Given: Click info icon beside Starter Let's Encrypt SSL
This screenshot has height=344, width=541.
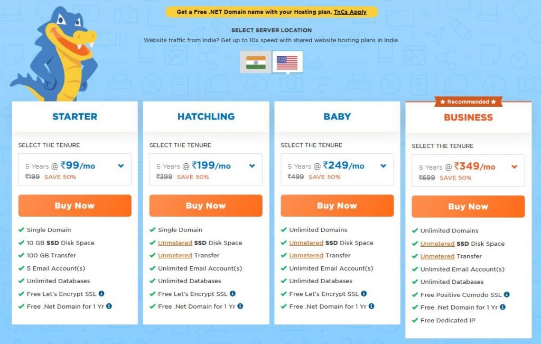Looking at the screenshot, I should [x=101, y=294].
